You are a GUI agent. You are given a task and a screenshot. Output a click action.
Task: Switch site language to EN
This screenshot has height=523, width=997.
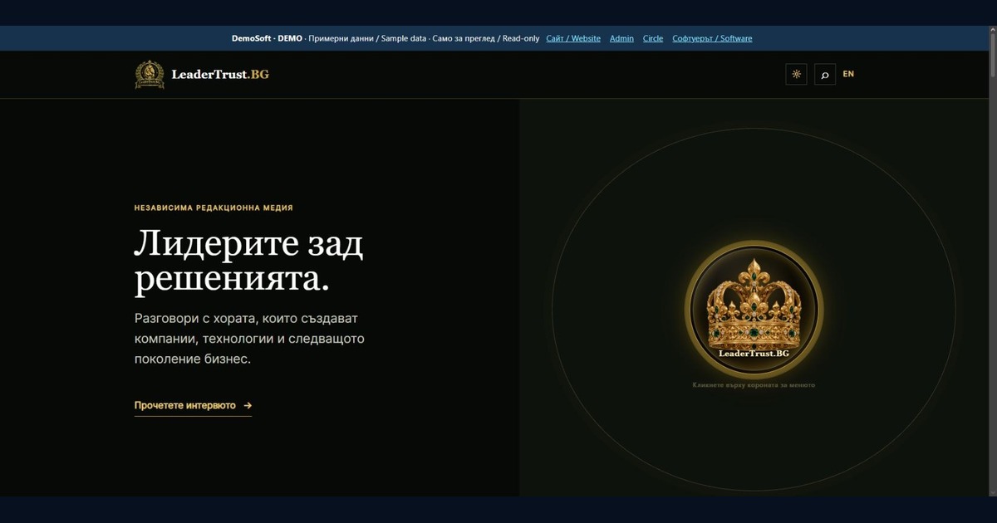(848, 74)
